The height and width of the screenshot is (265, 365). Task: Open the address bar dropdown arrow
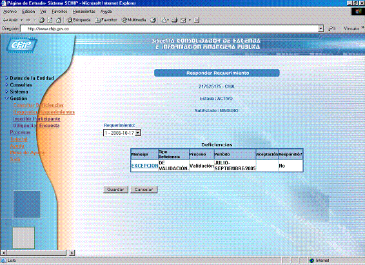click(321, 28)
